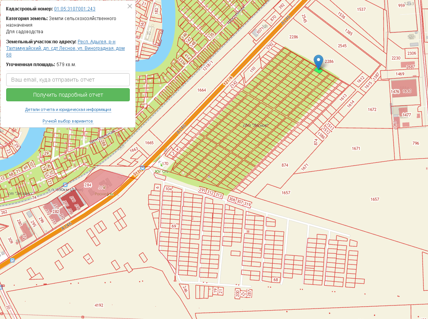Image resolution: width=428 pixels, height=319 pixels.
Task: Focus the email input field
Action: [x=68, y=80]
